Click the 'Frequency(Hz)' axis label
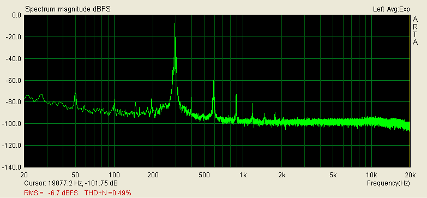The height and width of the screenshot is (198, 427). point(388,183)
